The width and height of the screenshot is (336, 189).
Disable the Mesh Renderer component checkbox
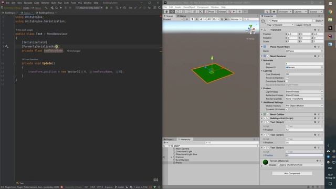point(268,56)
